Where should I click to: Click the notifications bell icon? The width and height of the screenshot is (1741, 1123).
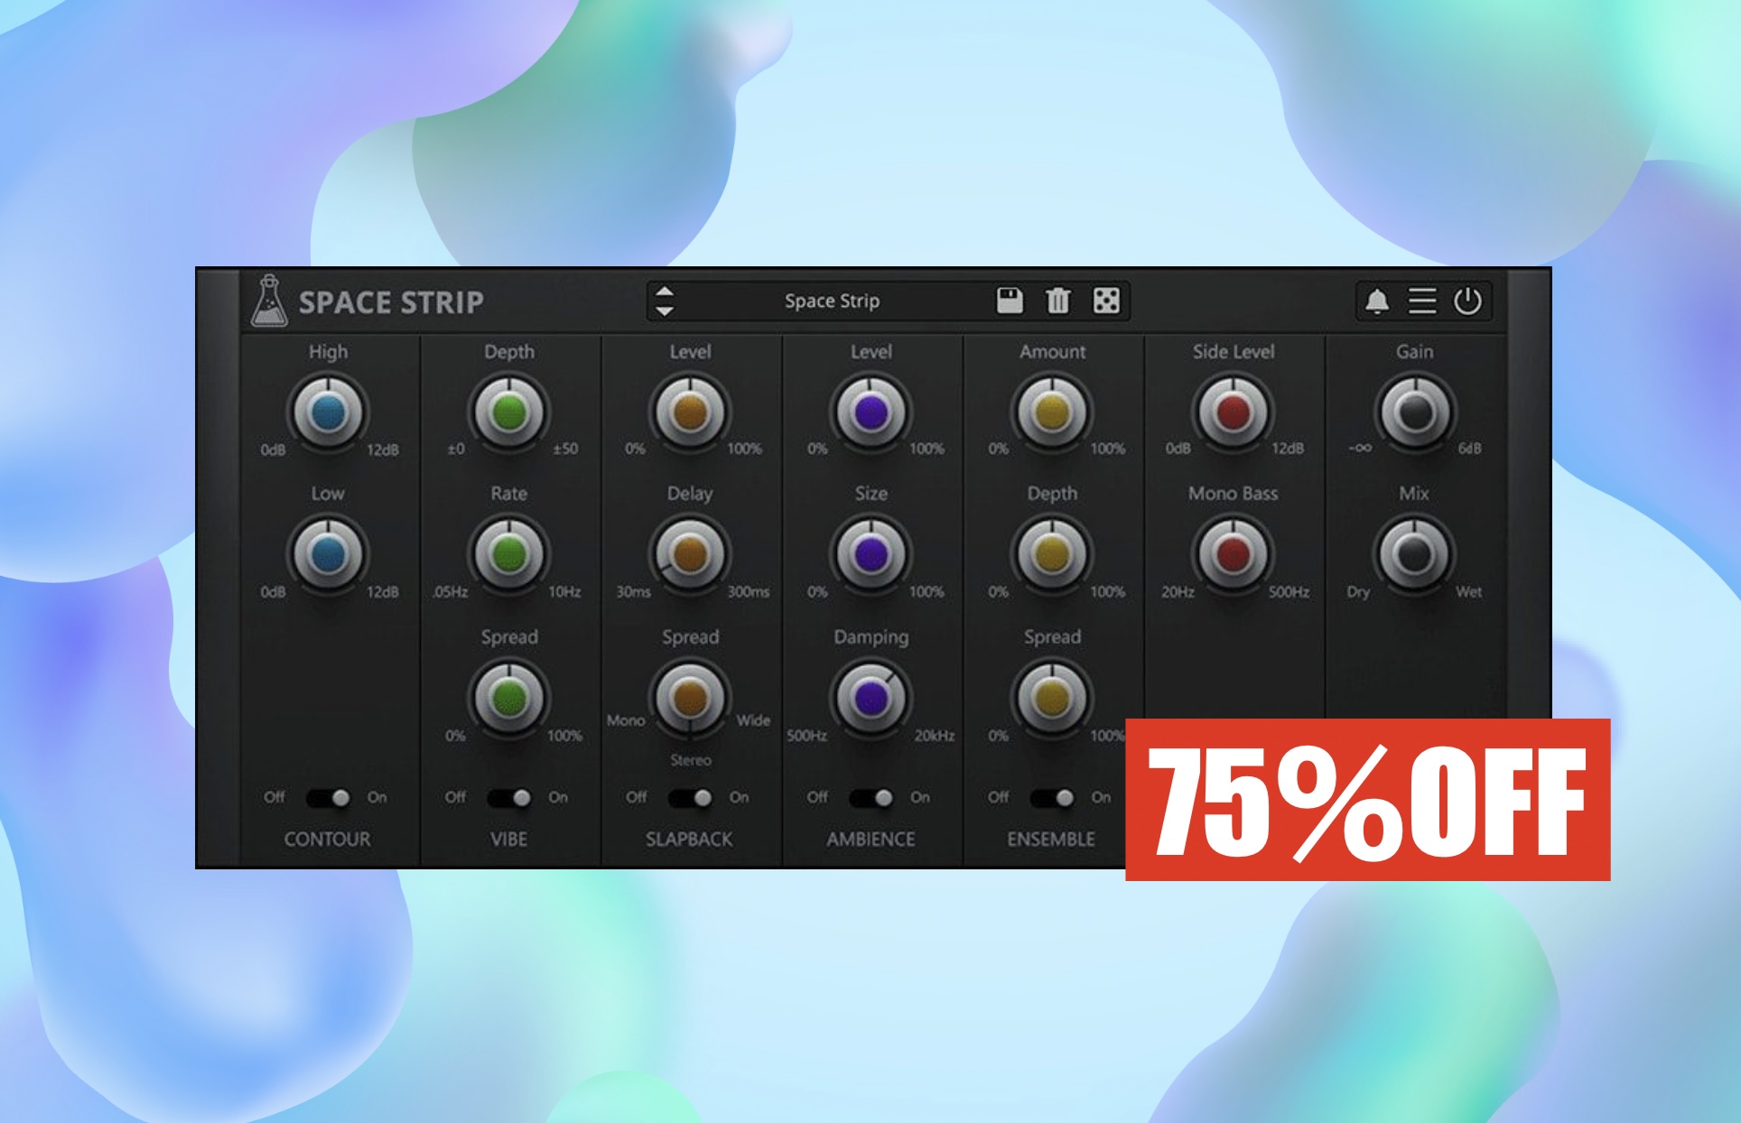pos(1376,301)
